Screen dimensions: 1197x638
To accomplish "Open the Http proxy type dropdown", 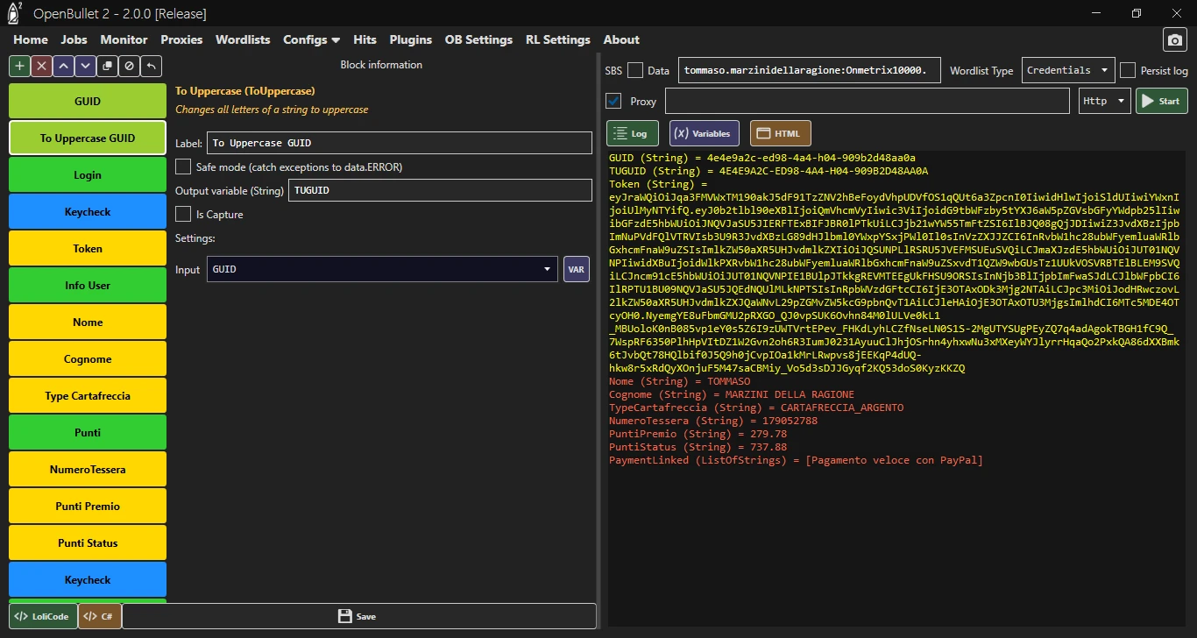I will click(x=1104, y=101).
